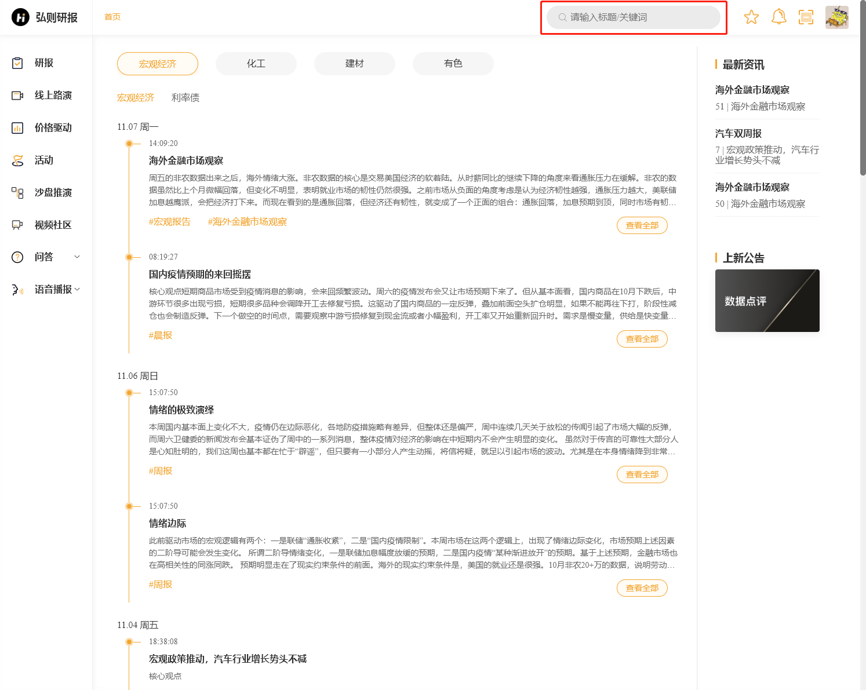Click the 上新公告 section heading
Screen dimensions: 866x690
point(743,258)
